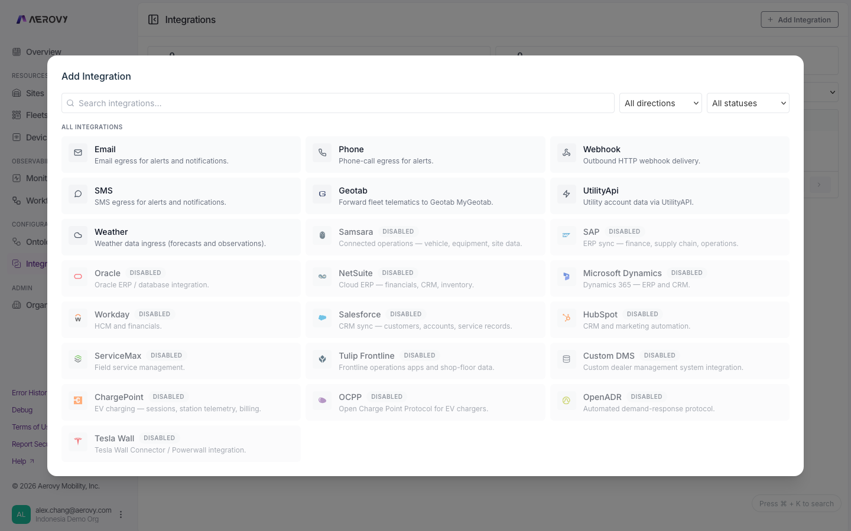Screen dimensions: 851x531
Task: Open the All directions dropdown
Action: tap(661, 103)
